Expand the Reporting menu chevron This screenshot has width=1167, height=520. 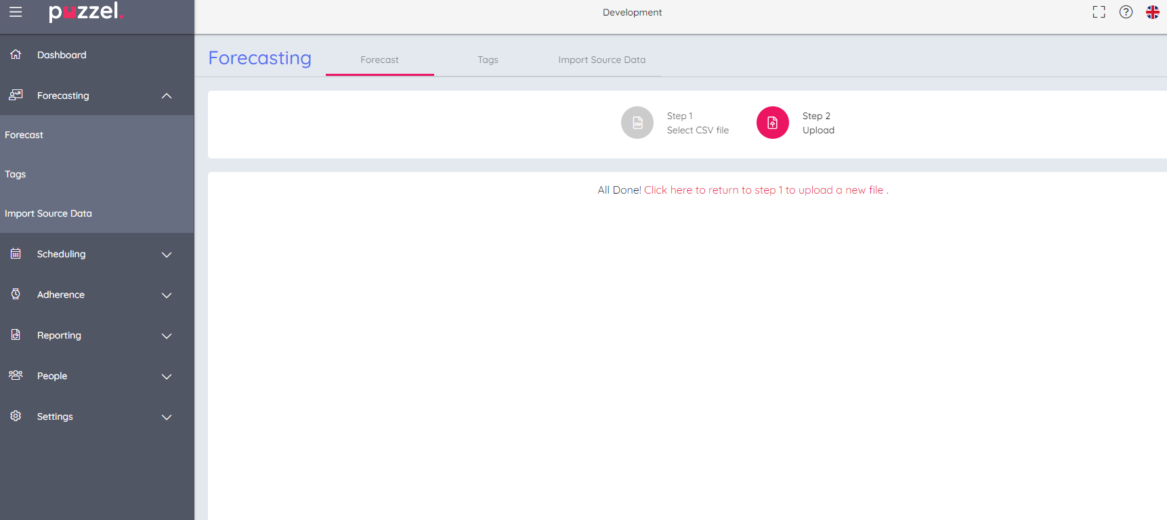coord(167,336)
